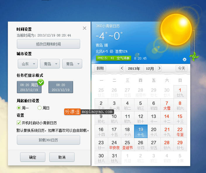Click the -4°~0° temperature display
206x173 pixels.
click(x=109, y=36)
